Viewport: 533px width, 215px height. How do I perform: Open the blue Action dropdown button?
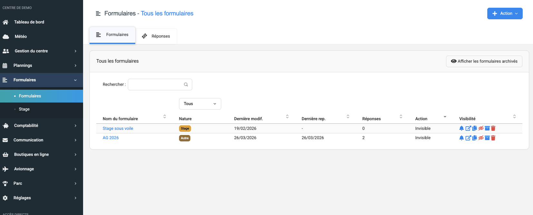coord(505,13)
